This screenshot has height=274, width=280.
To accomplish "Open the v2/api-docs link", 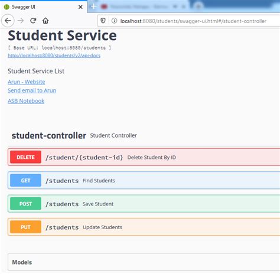I will click(x=54, y=56).
